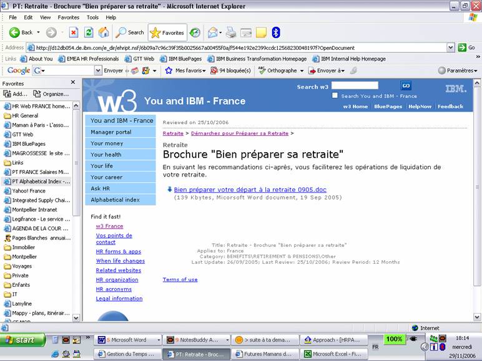Open the Edit menu

[28, 17]
